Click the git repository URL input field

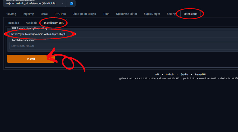pos(123,34)
